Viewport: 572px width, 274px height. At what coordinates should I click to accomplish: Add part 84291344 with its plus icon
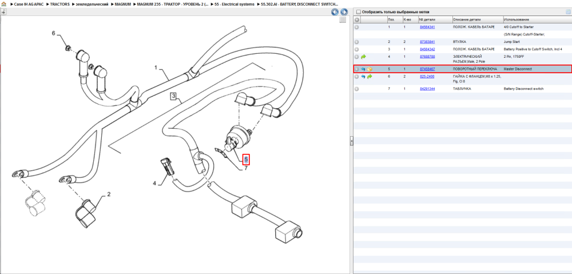point(357,89)
